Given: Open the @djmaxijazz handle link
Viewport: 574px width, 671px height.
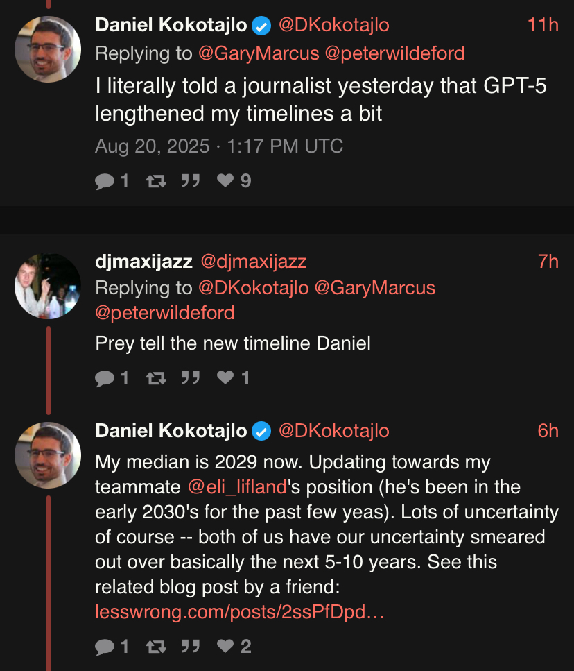Looking at the screenshot, I should click(x=253, y=262).
